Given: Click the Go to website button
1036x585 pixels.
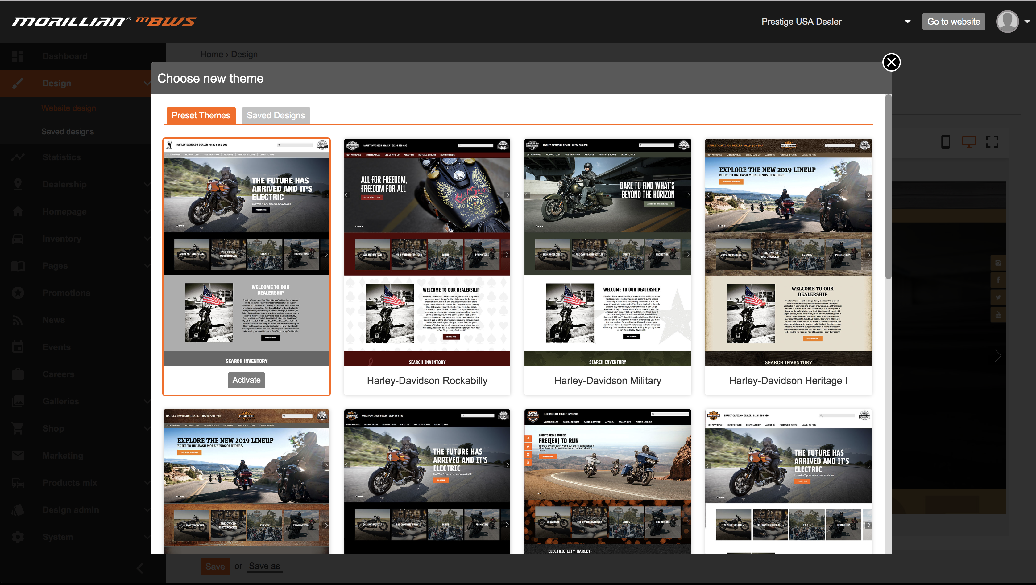Looking at the screenshot, I should click(x=953, y=22).
